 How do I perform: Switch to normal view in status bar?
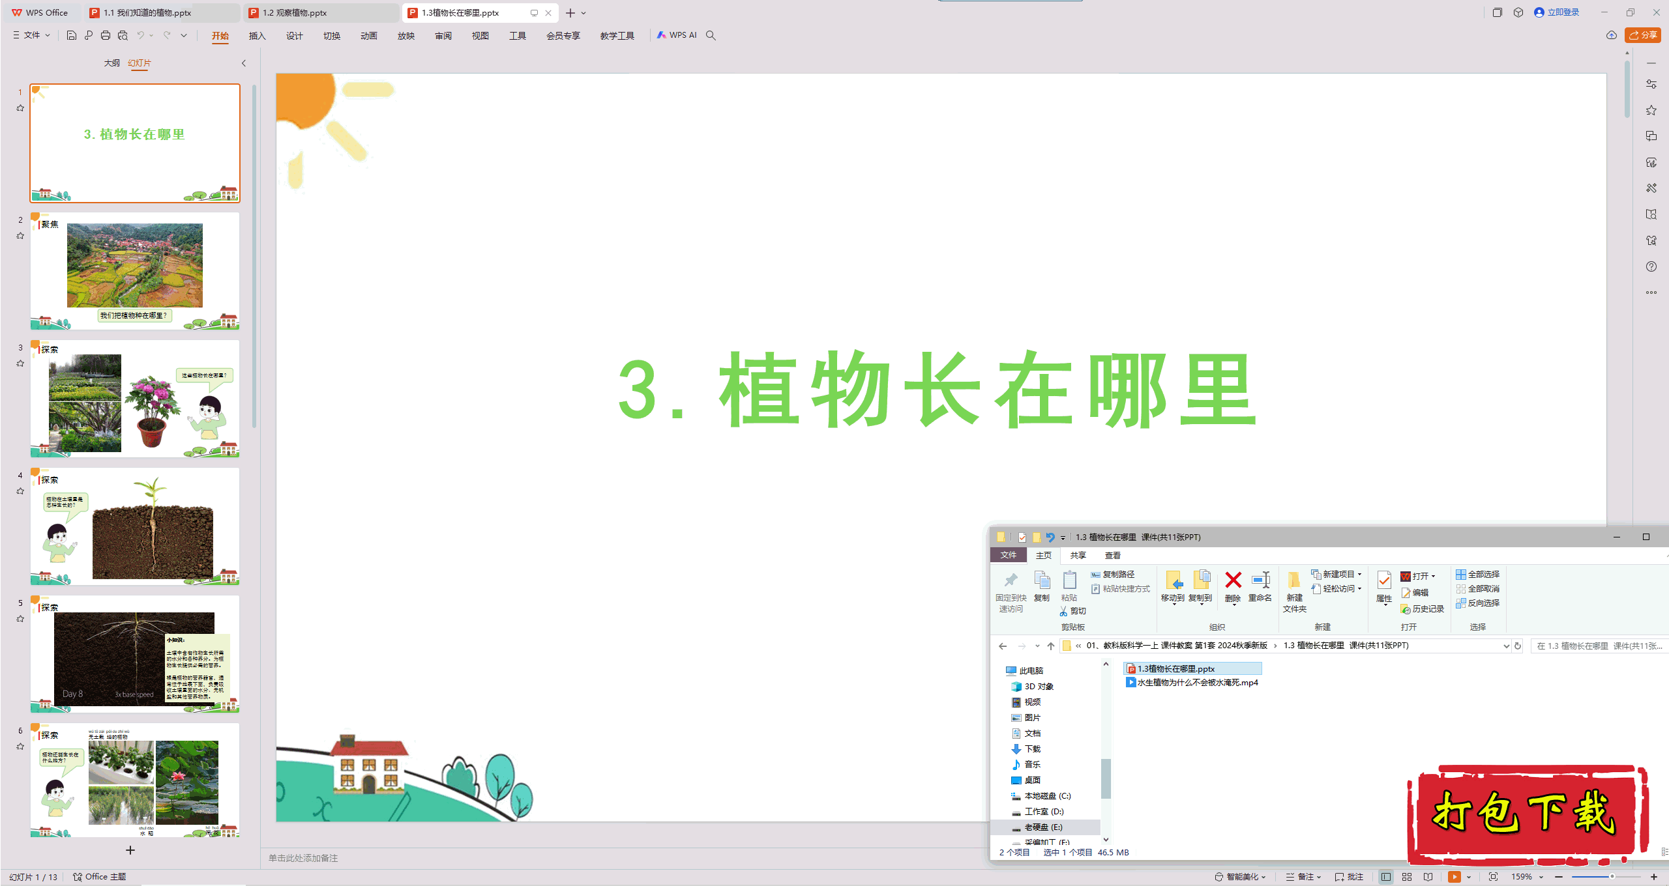[1386, 877]
